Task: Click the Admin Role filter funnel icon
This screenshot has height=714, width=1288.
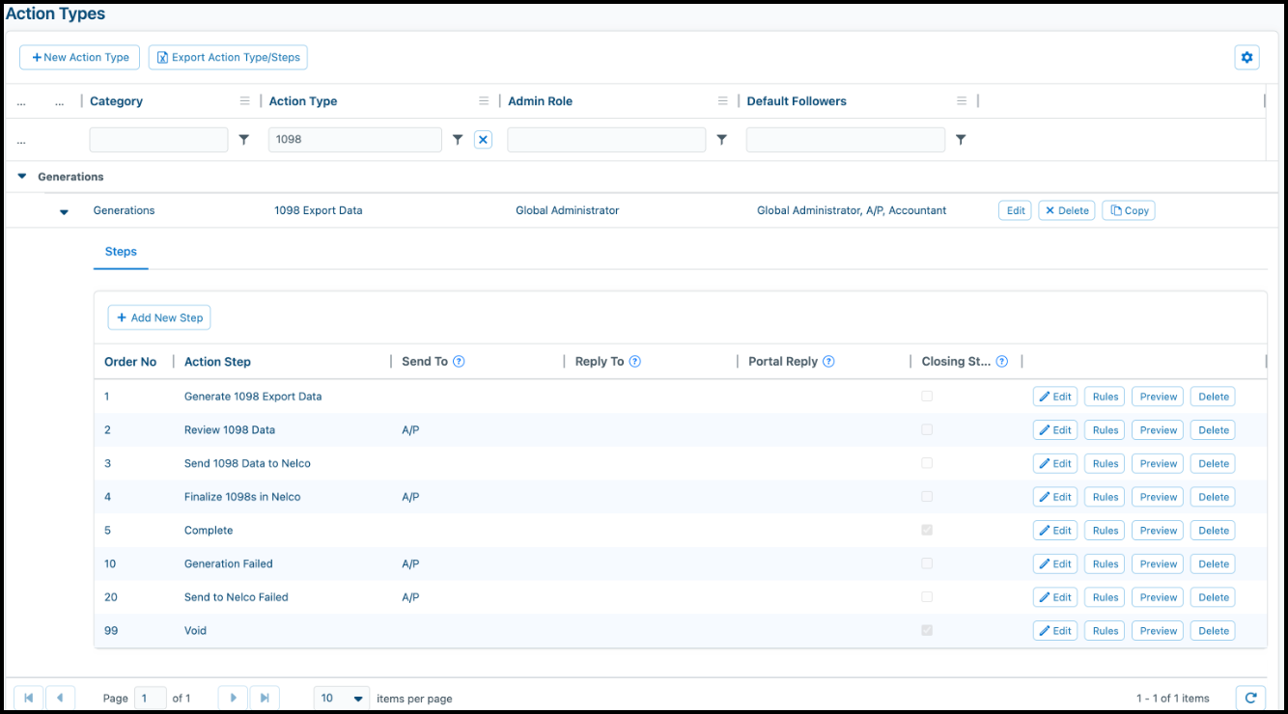Action: [x=721, y=140]
